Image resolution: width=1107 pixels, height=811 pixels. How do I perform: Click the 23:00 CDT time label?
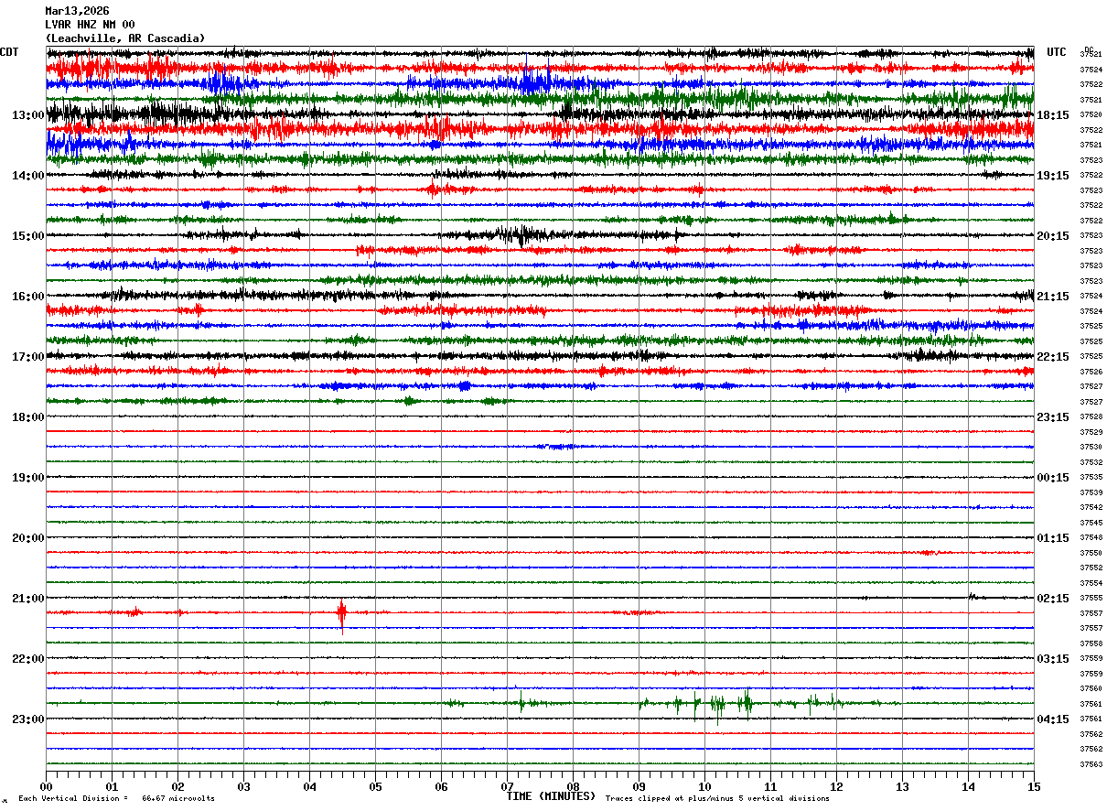pyautogui.click(x=28, y=719)
